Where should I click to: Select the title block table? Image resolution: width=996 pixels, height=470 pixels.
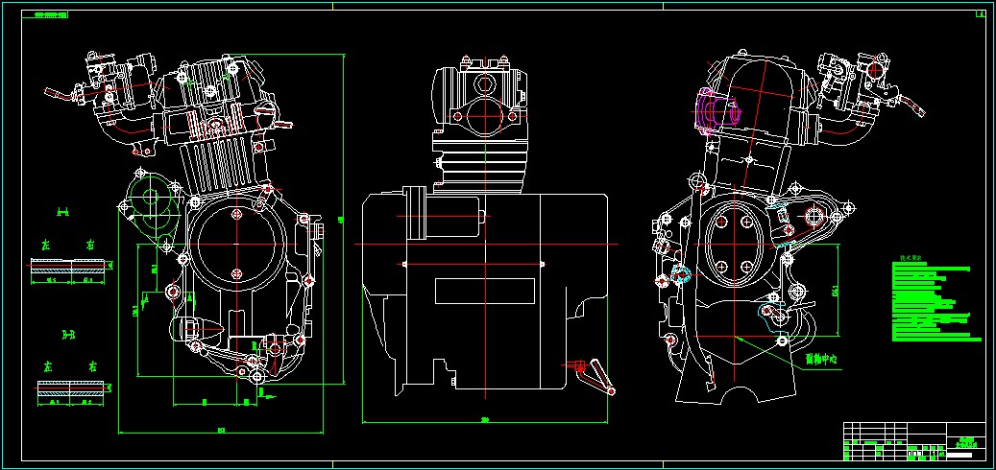pos(914,441)
